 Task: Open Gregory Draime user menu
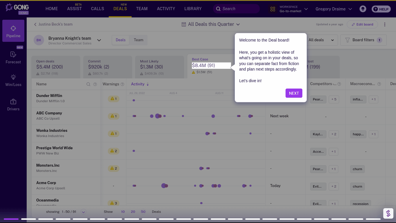pyautogui.click(x=334, y=9)
